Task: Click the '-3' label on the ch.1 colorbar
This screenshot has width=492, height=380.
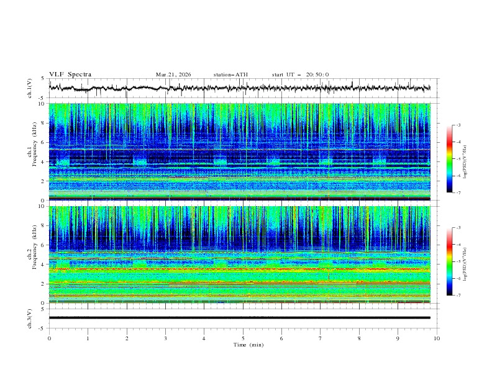Action: pos(458,125)
